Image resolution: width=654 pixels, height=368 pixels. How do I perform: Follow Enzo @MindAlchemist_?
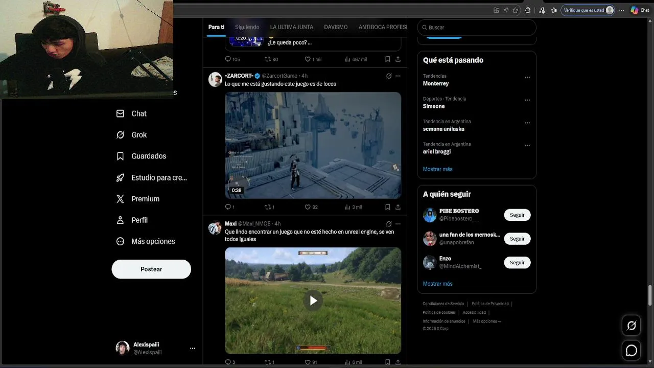[517, 262]
